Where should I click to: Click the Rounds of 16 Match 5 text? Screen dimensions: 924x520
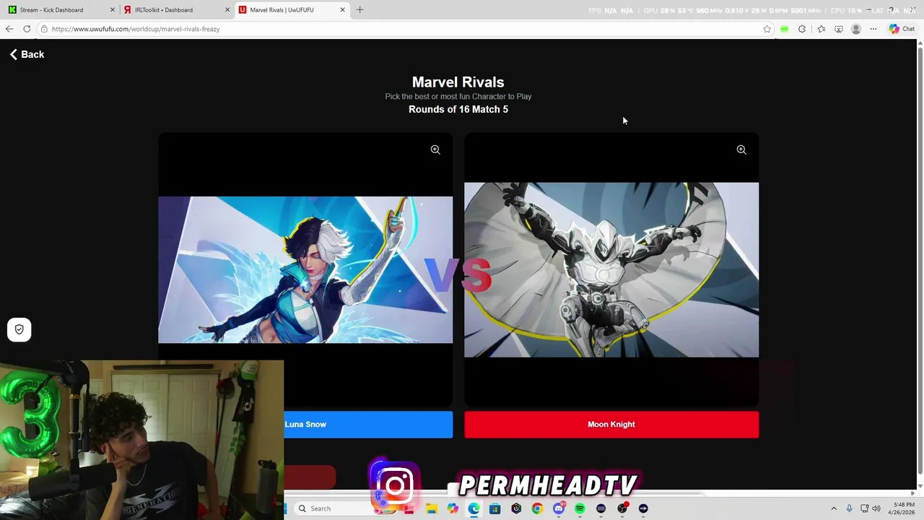point(458,109)
